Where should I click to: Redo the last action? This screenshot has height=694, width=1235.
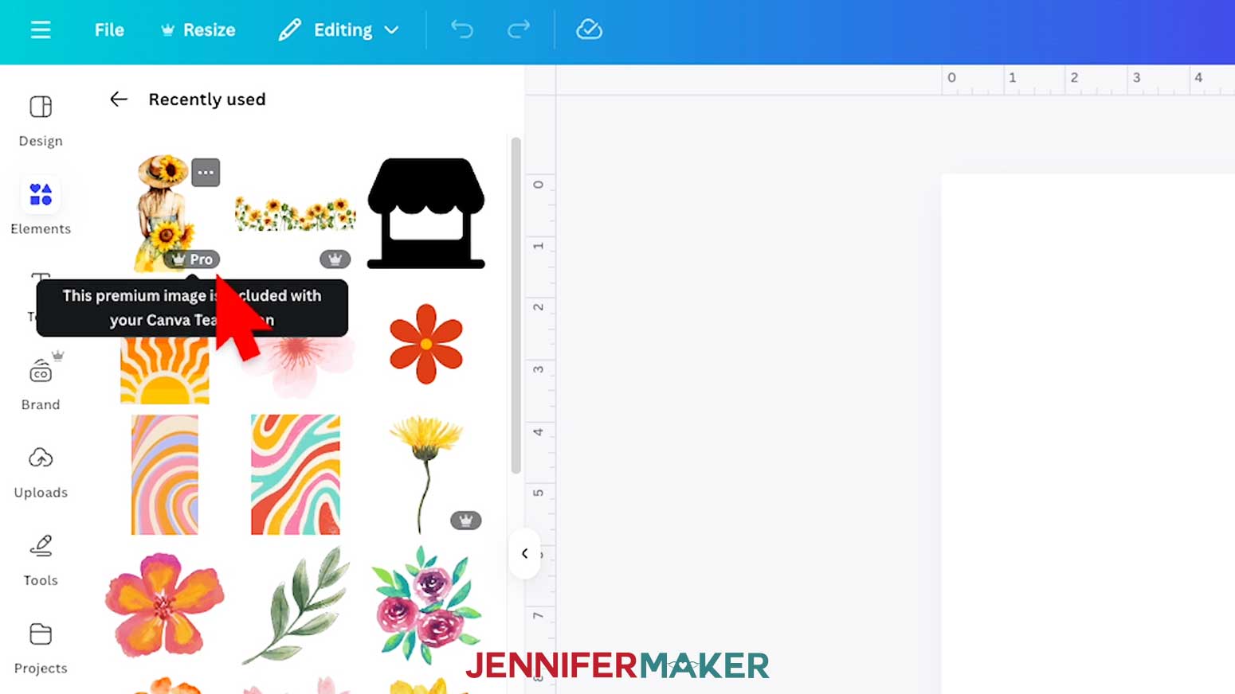pos(519,30)
